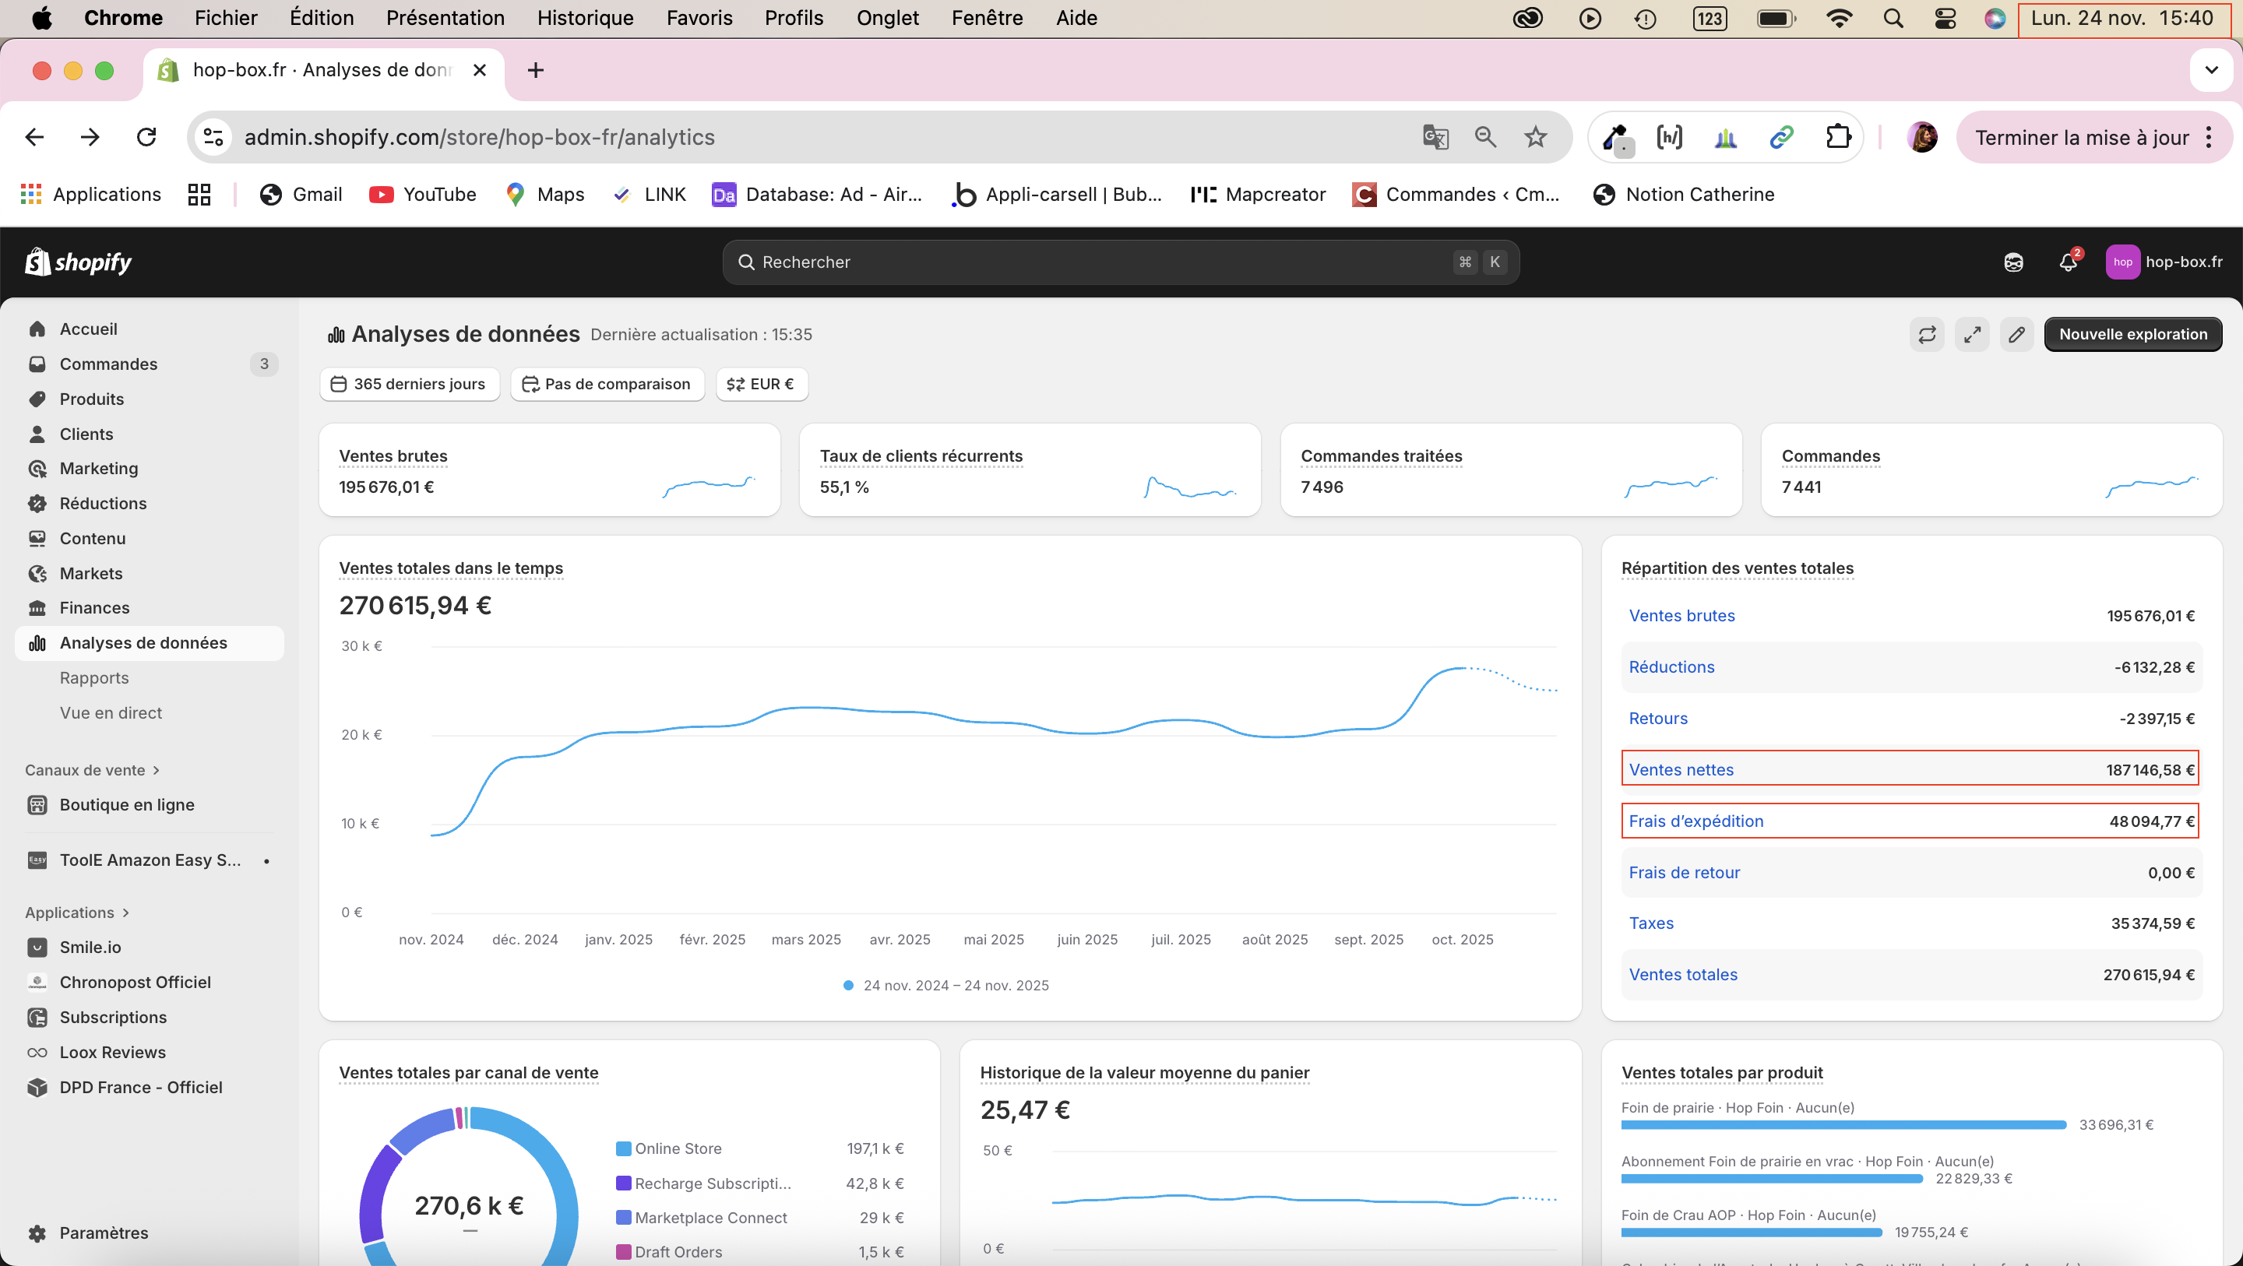Open Paramètres at sidebar bottom
Screen dimensions: 2243x1266
click(104, 1232)
